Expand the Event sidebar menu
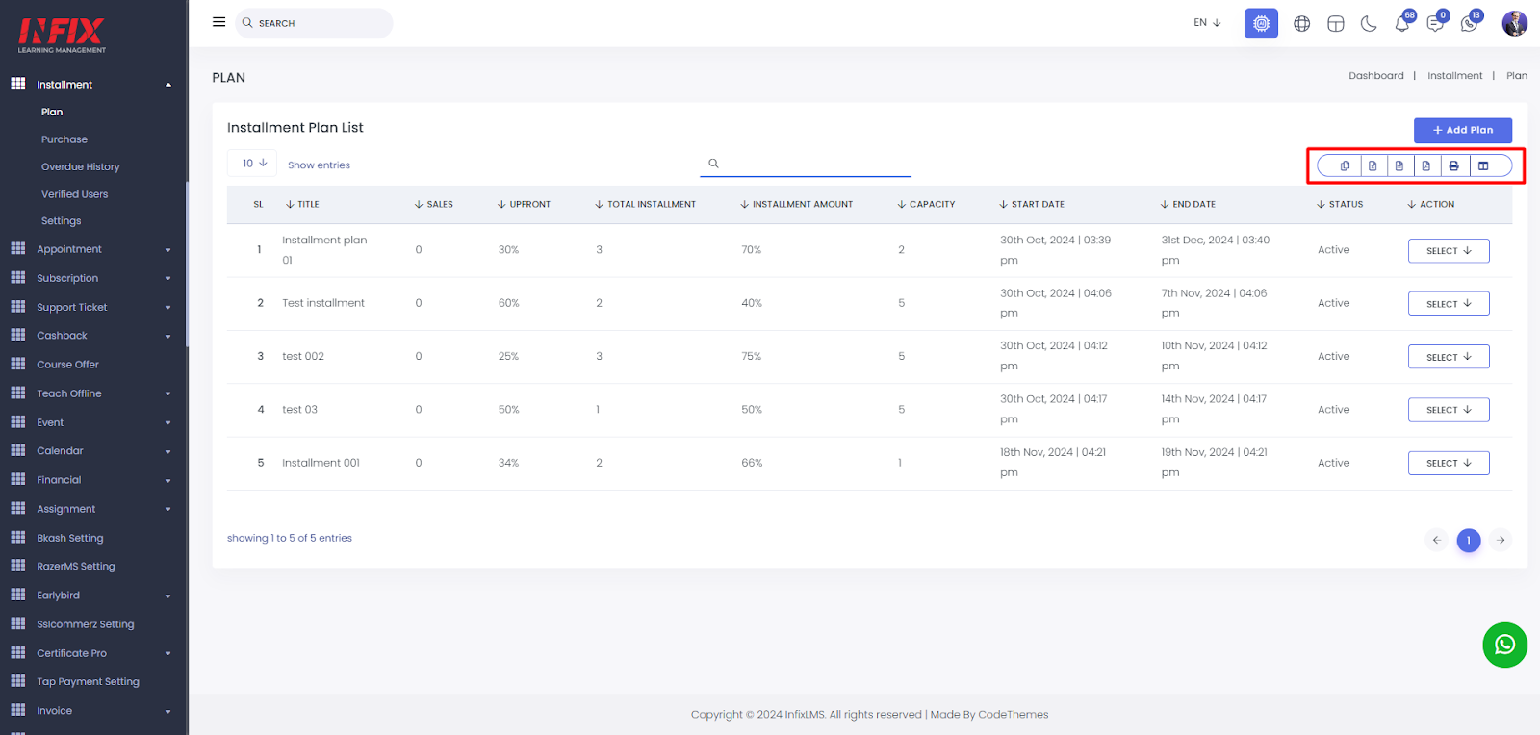Viewport: 1540px width, 735px height. click(x=92, y=422)
